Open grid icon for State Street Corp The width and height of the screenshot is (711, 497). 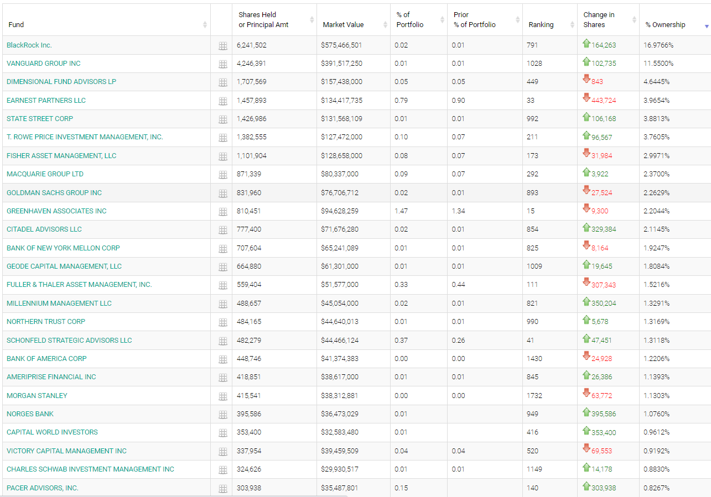coord(223,119)
